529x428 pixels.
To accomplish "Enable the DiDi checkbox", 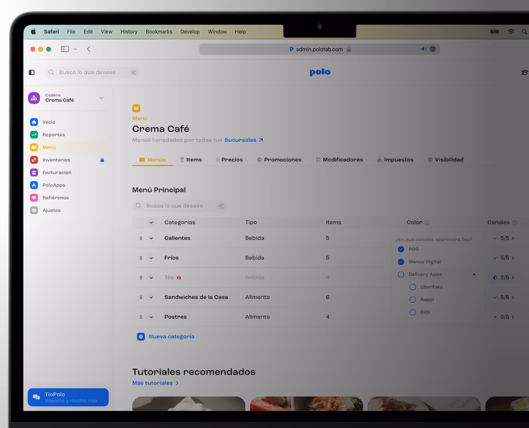I will [x=413, y=312].
